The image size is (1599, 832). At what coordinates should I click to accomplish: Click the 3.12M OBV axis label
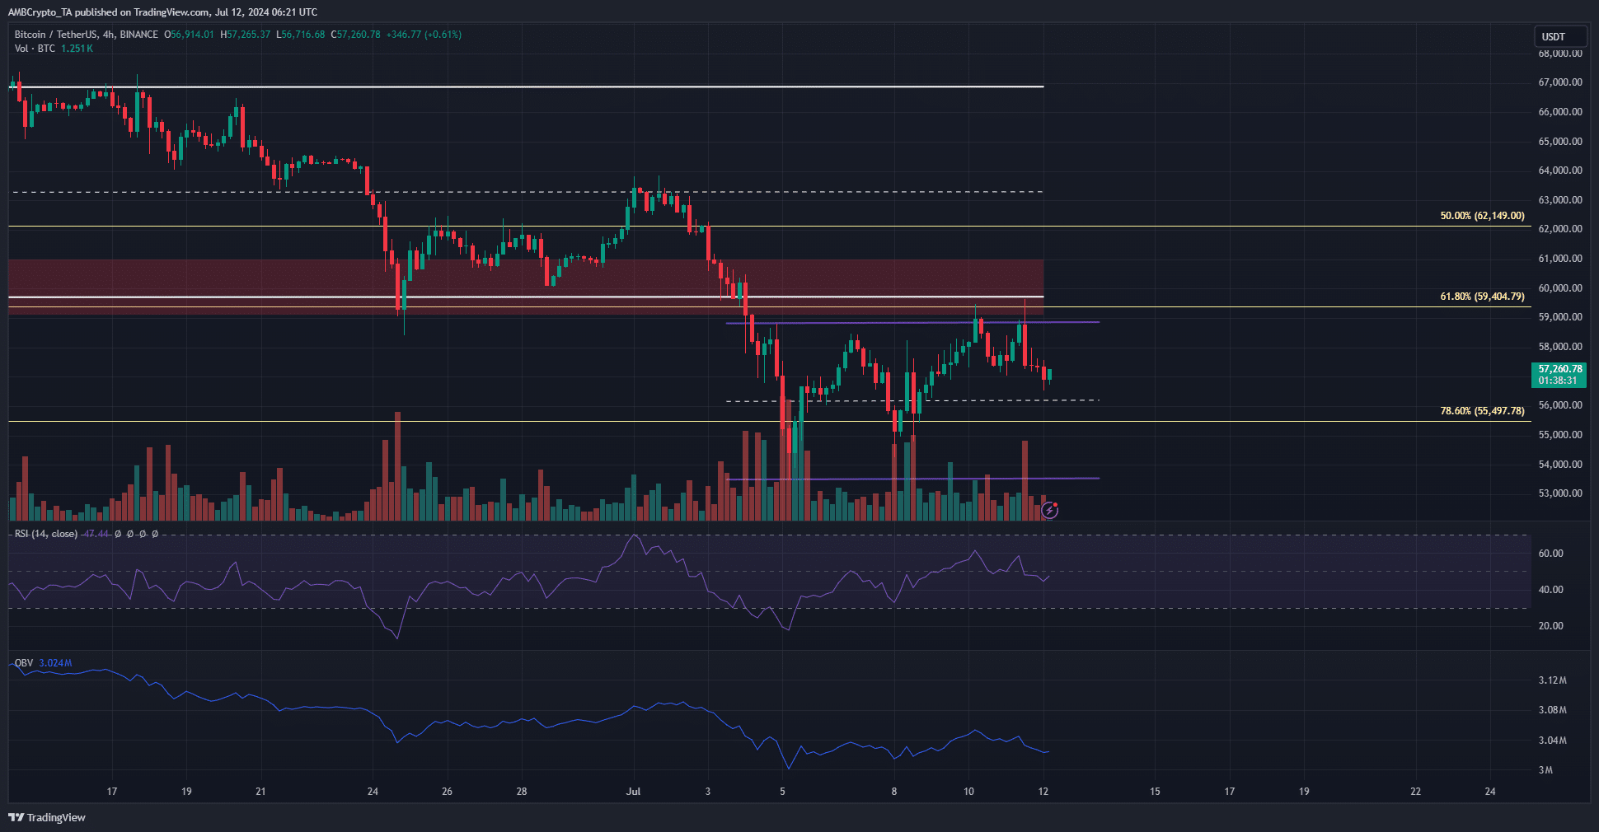pyautogui.click(x=1552, y=680)
